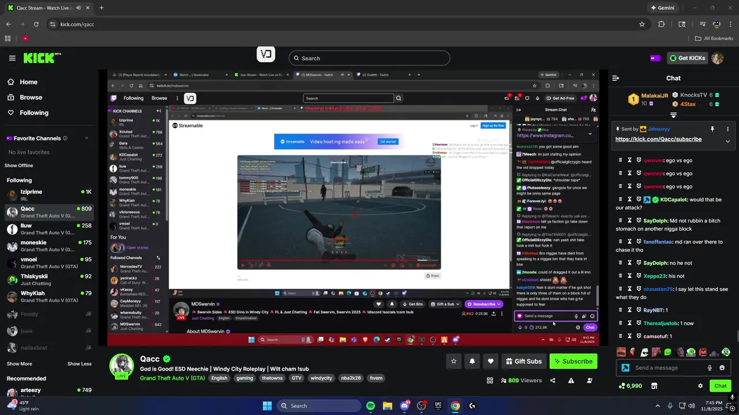Click Show Less in Following list
The height and width of the screenshot is (415, 739).
79,364
